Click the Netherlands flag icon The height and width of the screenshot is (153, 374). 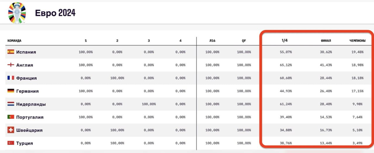(x=11, y=104)
